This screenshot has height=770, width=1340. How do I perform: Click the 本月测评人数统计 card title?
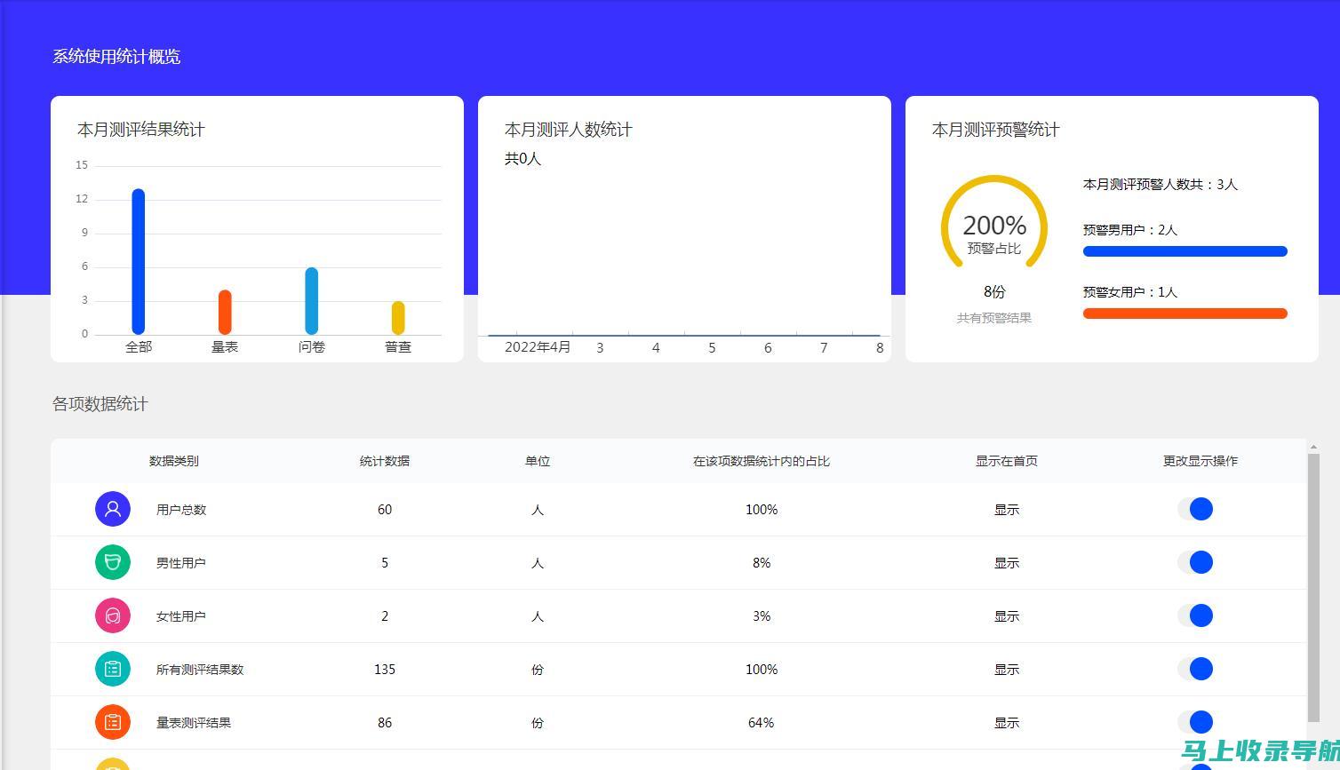(569, 130)
